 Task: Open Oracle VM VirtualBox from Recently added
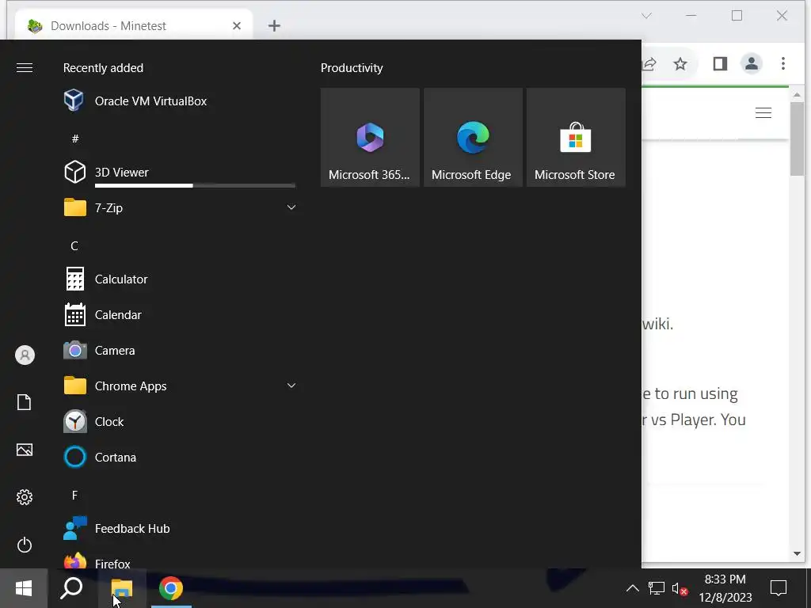178,101
